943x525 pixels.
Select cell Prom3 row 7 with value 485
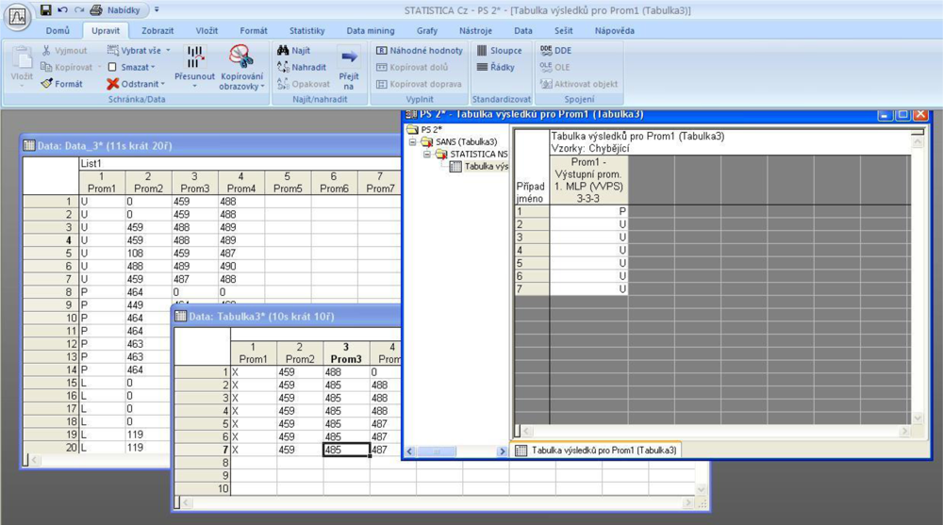pos(345,451)
